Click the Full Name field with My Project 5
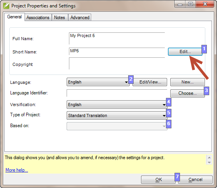This screenshot has height=188, width=217. tap(117, 39)
